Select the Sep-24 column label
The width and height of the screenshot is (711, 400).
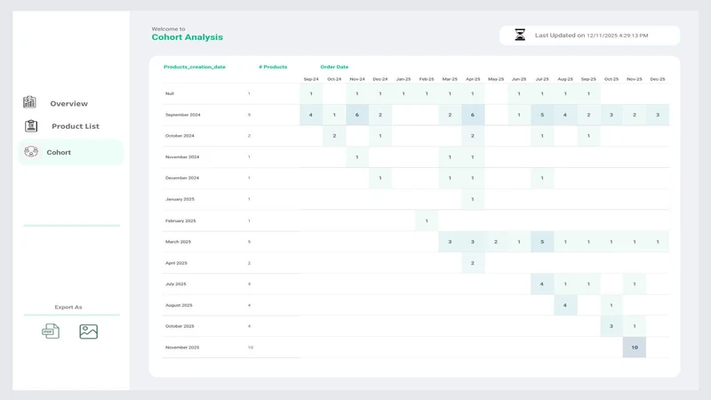(311, 79)
